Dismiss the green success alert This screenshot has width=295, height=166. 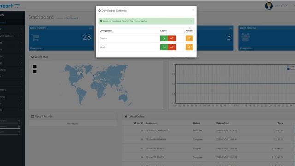(192, 21)
